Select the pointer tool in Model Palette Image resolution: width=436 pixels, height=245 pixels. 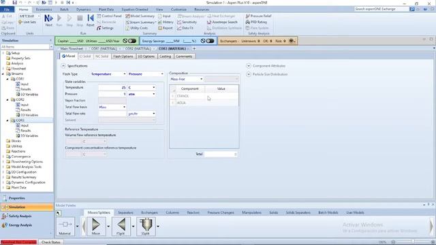coord(59,213)
